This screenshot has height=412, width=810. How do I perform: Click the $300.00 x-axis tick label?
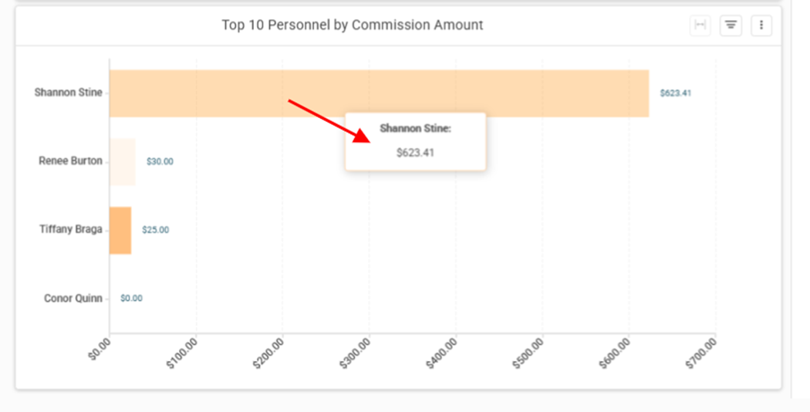[355, 353]
